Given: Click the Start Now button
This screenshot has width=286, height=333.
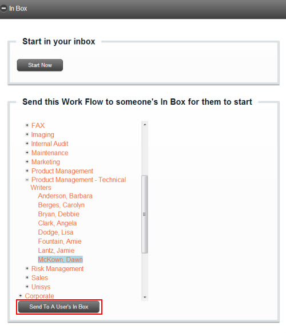Looking at the screenshot, I should (40, 65).
